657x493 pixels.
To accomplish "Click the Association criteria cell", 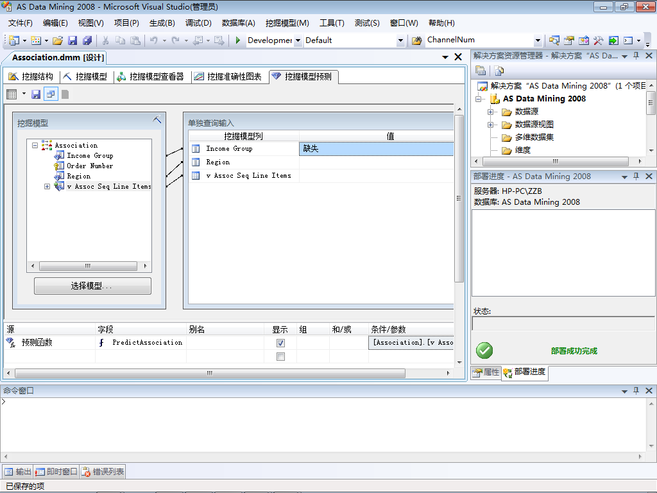I will click(x=411, y=343).
